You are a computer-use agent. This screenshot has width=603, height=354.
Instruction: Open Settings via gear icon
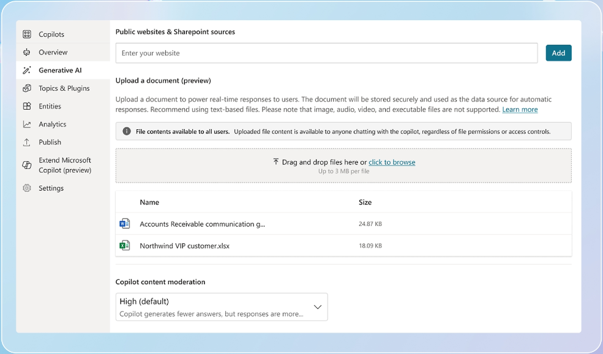pyautogui.click(x=26, y=188)
